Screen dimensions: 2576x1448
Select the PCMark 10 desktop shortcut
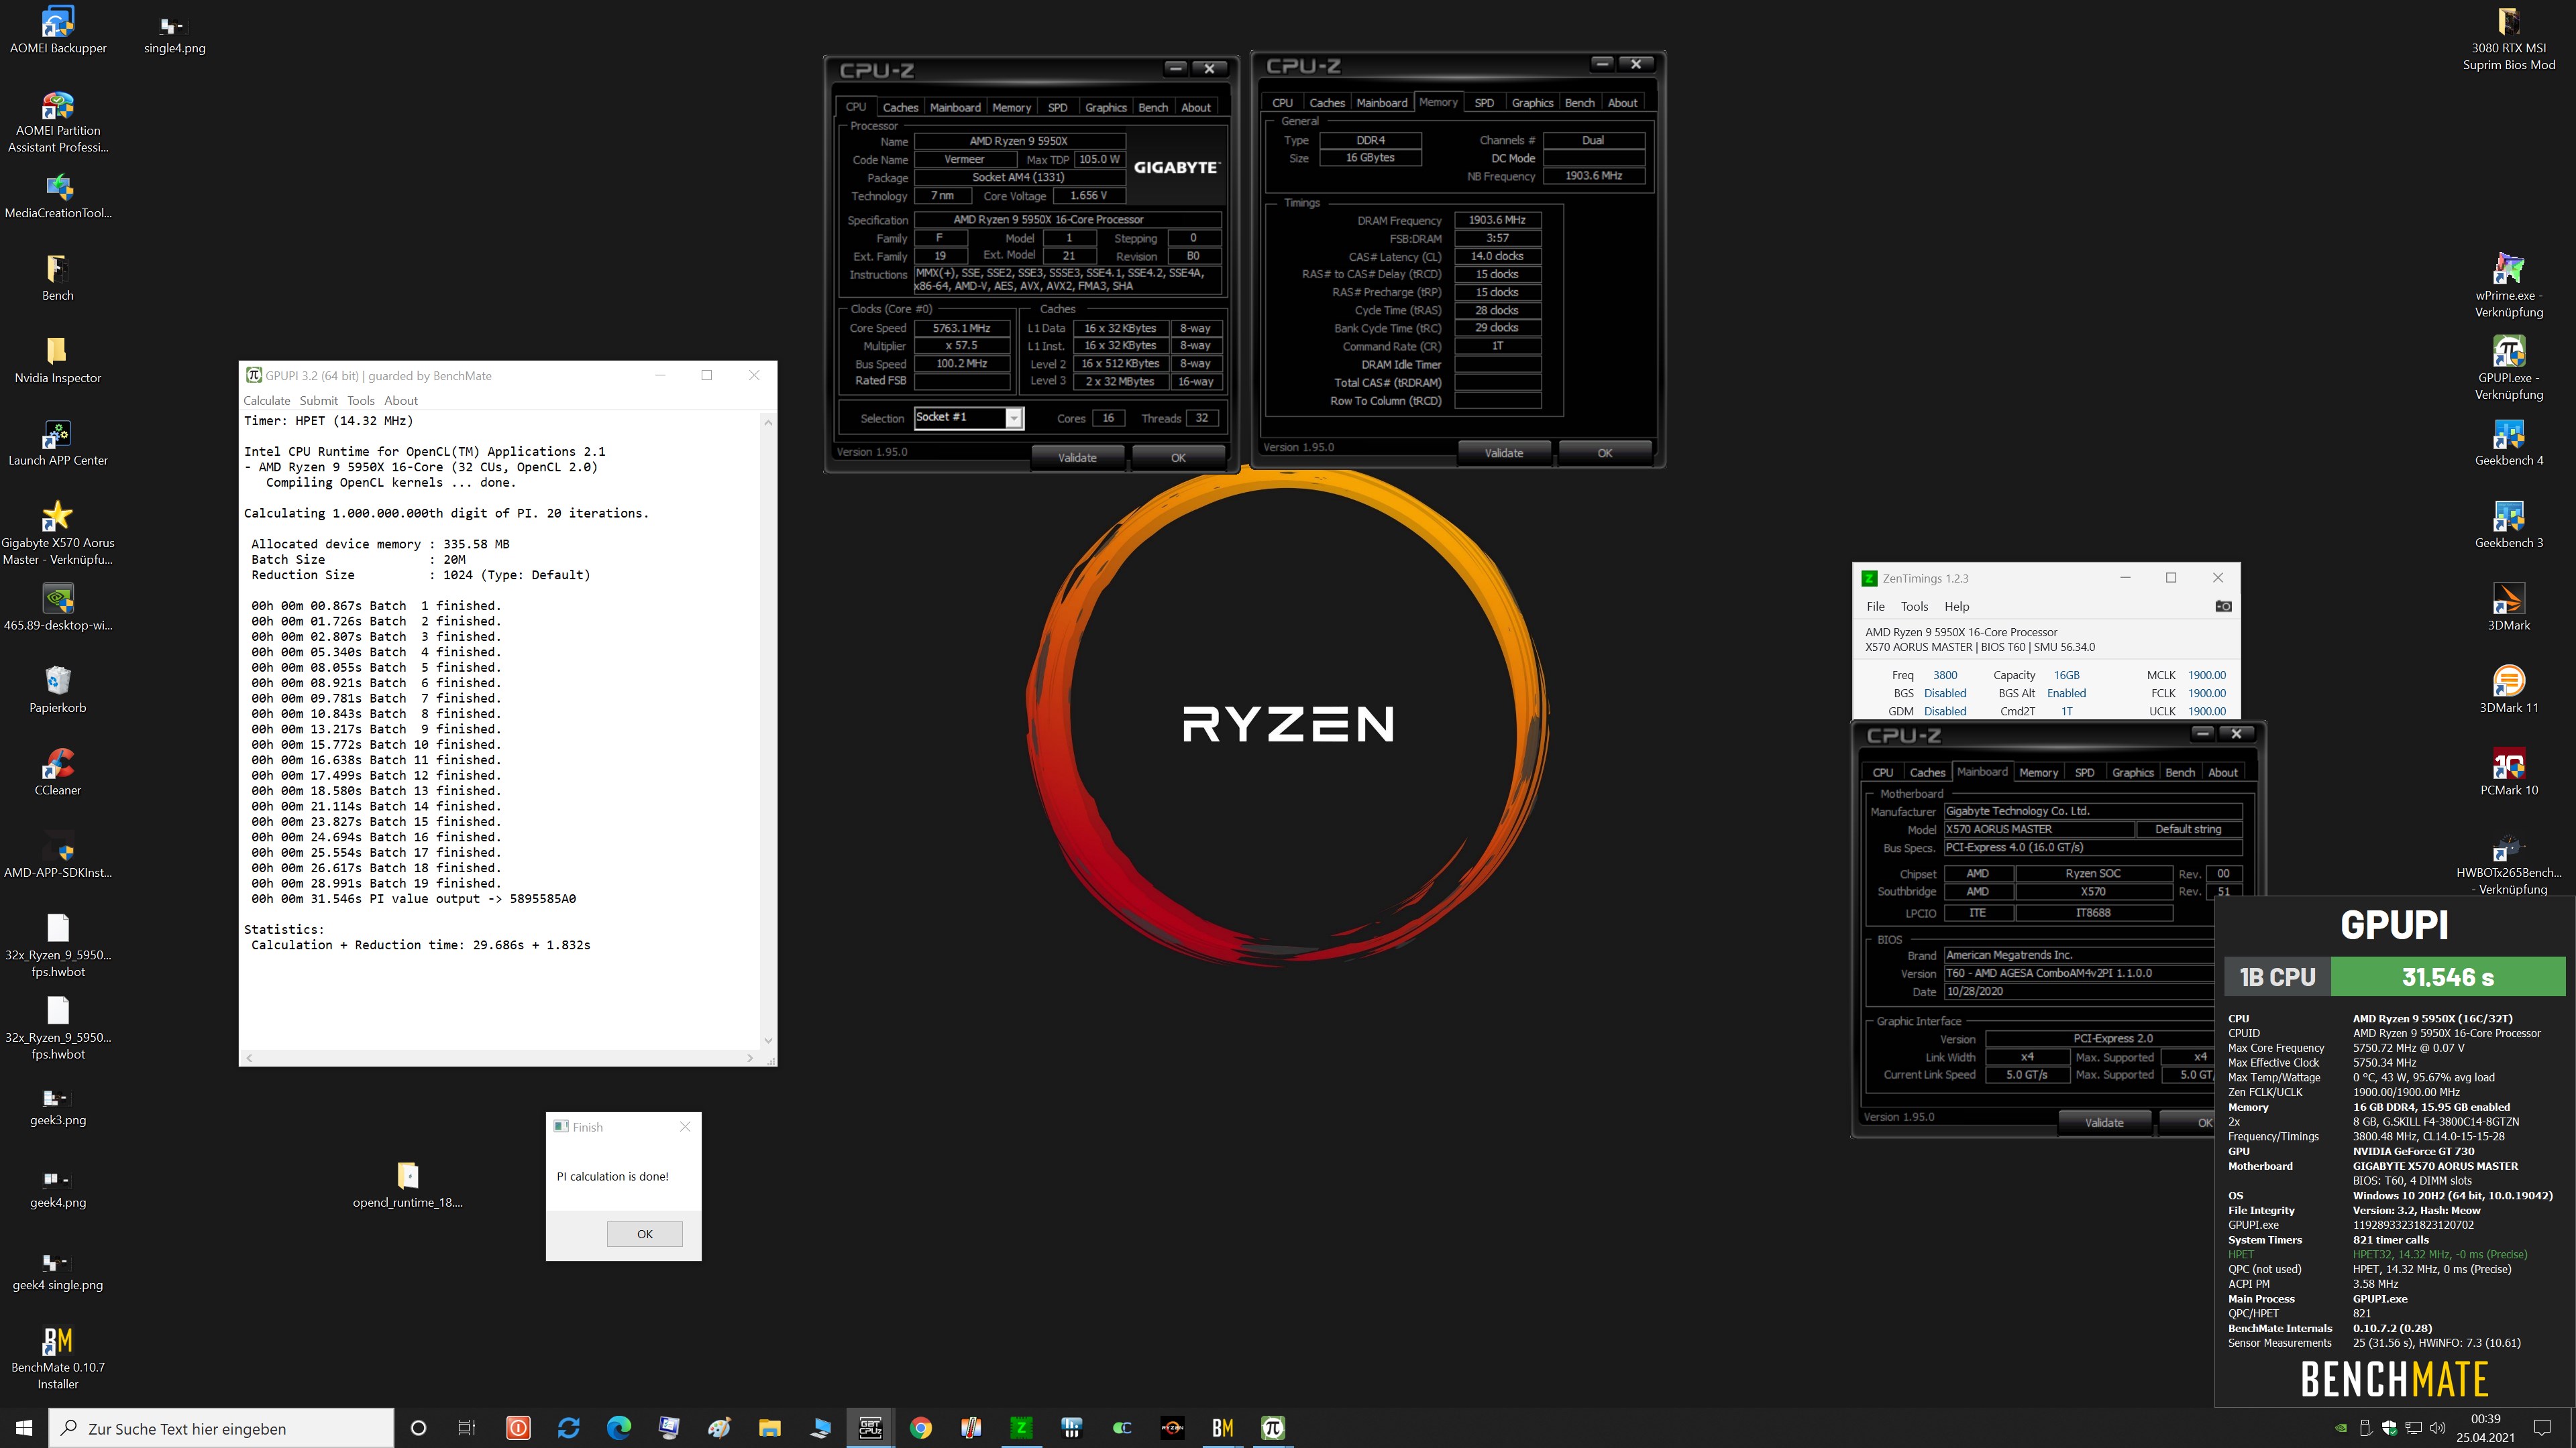pyautogui.click(x=2508, y=772)
